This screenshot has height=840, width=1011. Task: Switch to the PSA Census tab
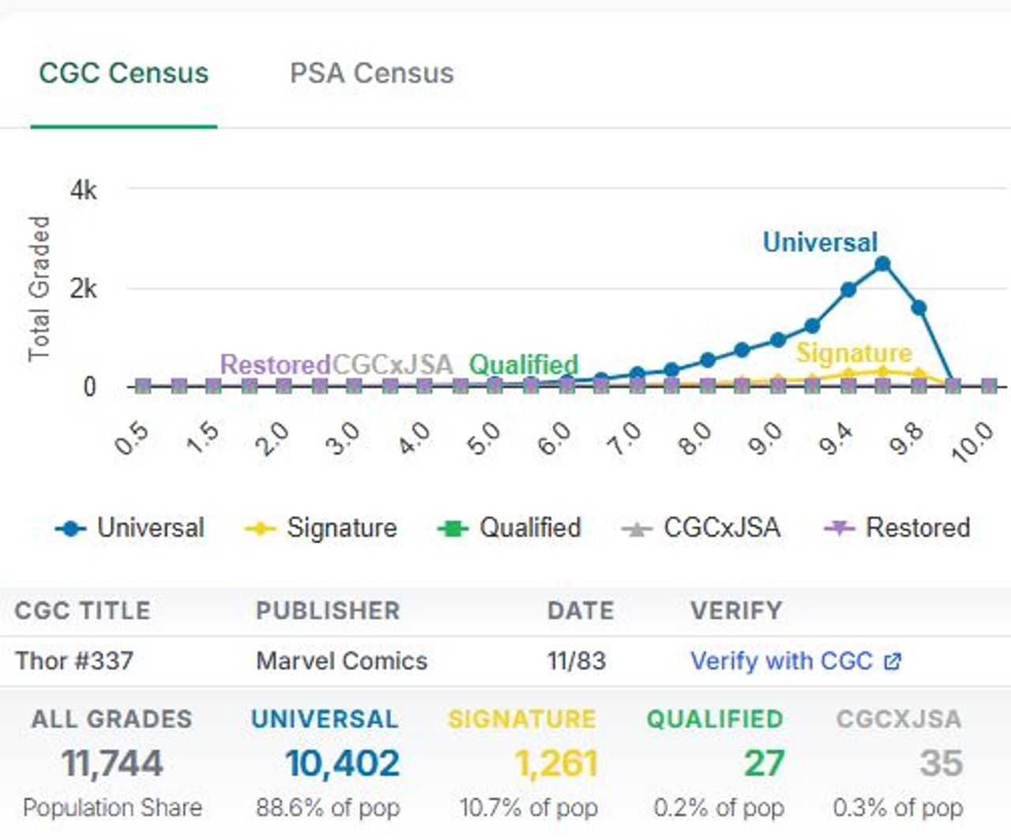(x=371, y=73)
